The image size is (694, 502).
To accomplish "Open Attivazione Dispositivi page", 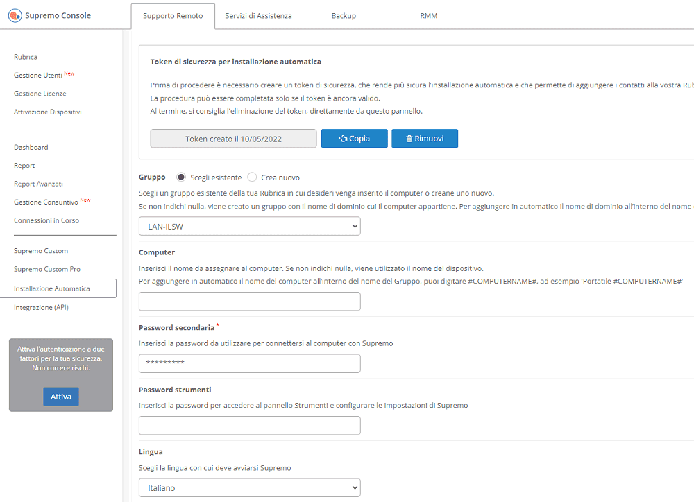I will (x=48, y=112).
